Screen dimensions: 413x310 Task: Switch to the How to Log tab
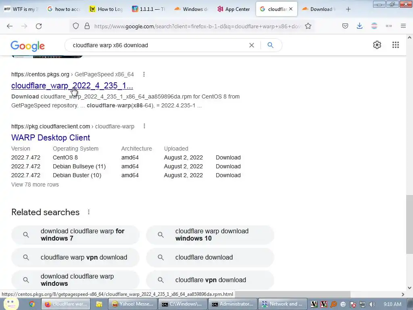pyautogui.click(x=106, y=9)
